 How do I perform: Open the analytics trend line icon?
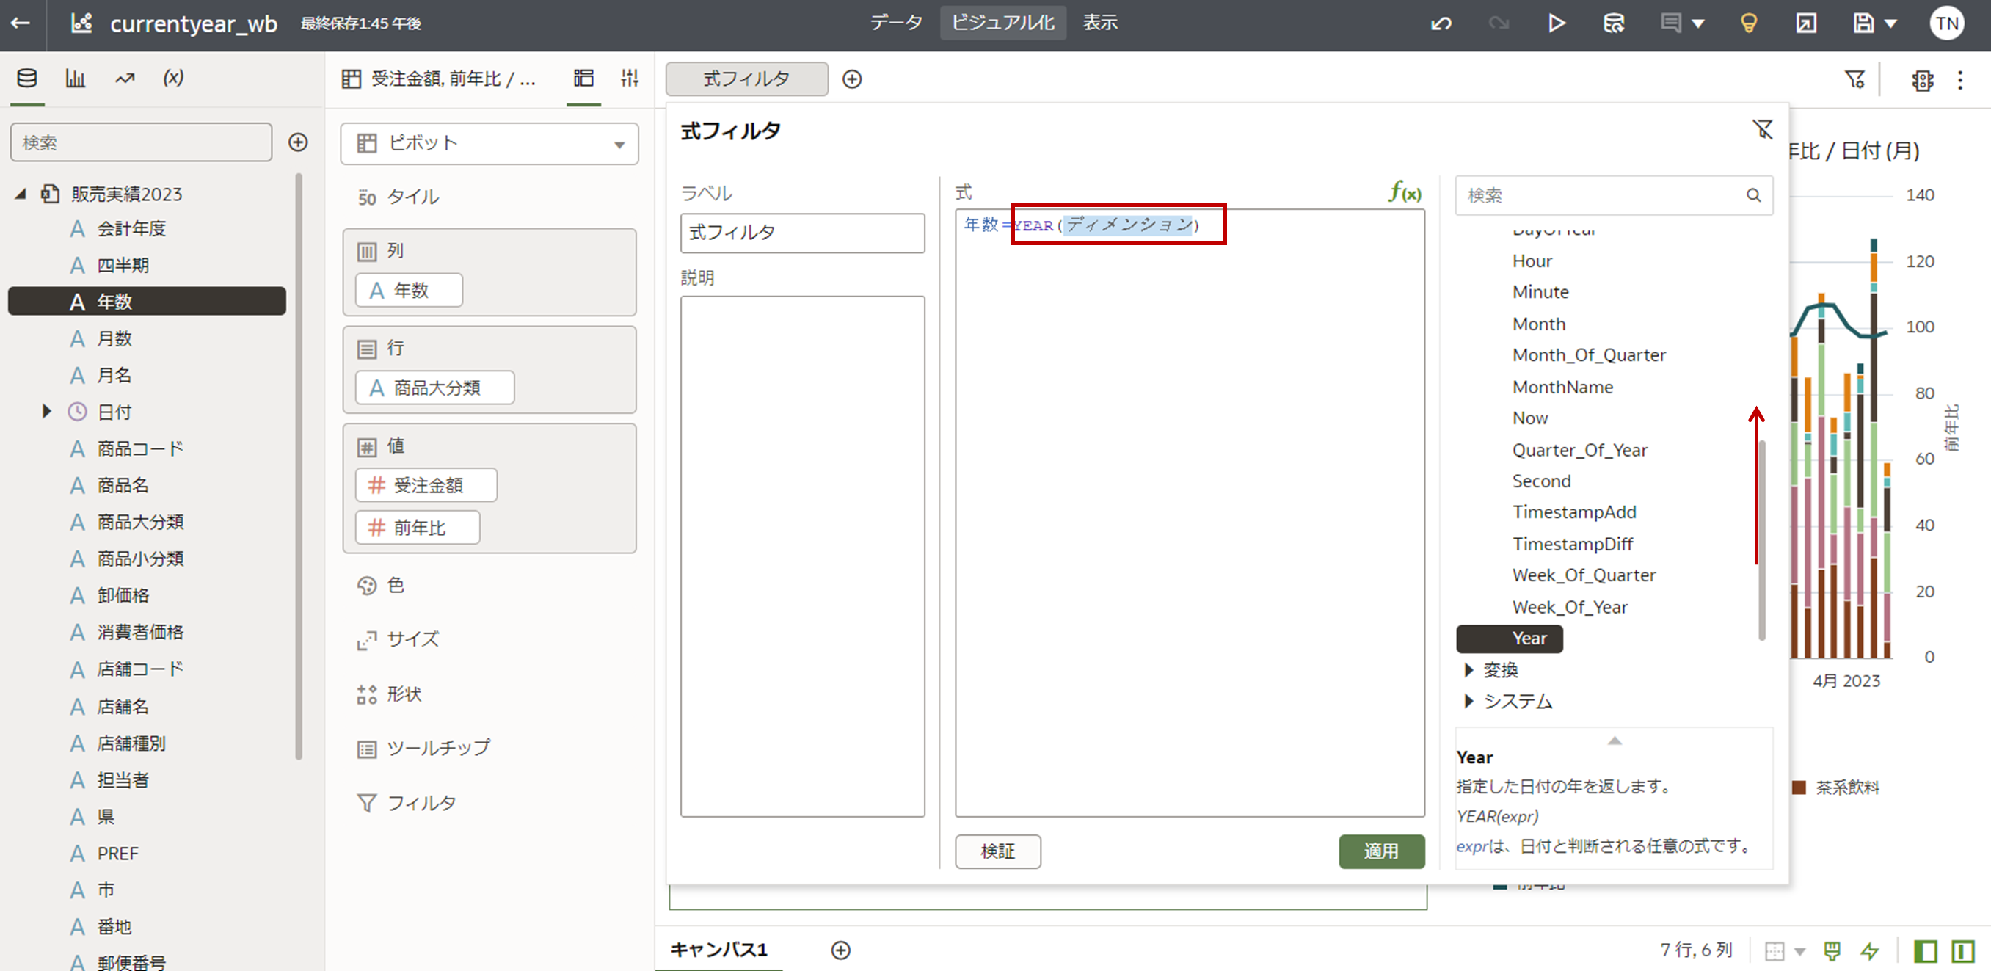point(125,78)
